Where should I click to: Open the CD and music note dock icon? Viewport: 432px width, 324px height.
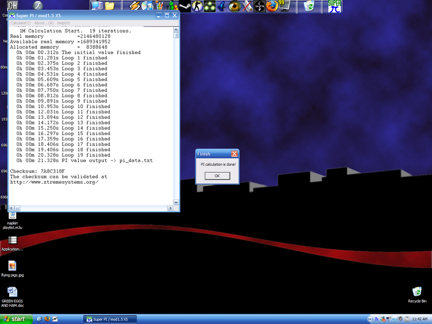coord(147,6)
